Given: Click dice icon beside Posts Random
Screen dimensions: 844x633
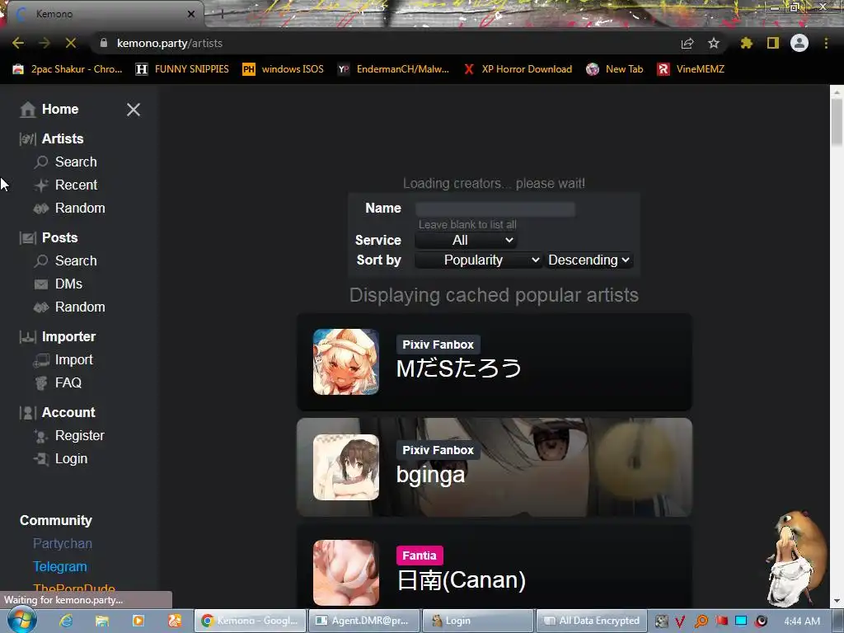Looking at the screenshot, I should click(x=41, y=307).
